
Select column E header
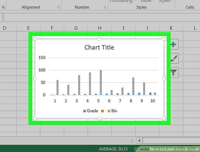tap(28, 28)
